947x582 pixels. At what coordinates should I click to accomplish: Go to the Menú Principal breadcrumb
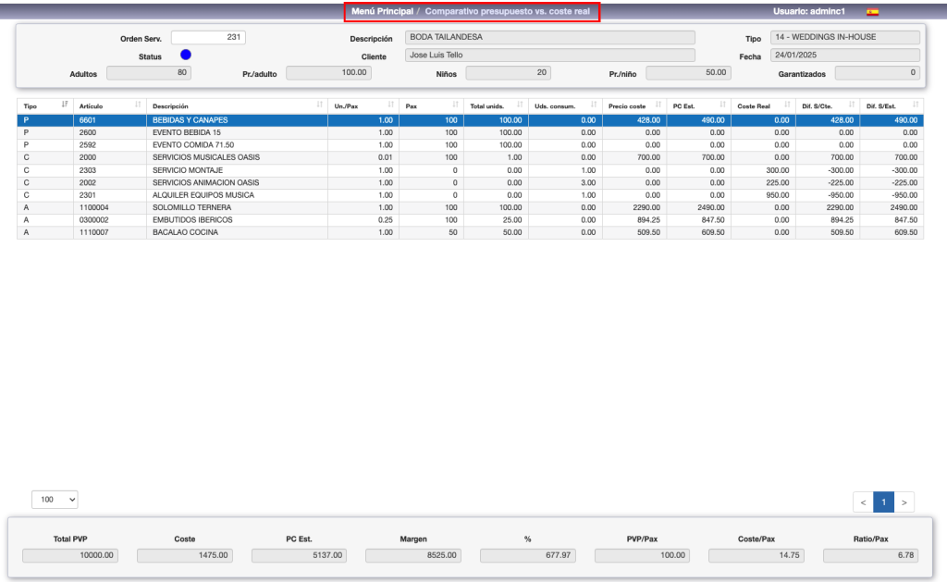tap(382, 12)
